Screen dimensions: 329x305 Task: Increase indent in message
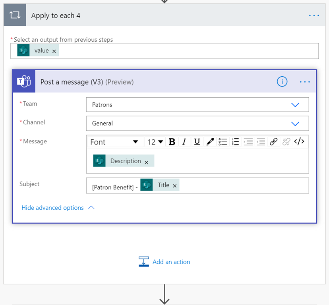pyautogui.click(x=248, y=142)
